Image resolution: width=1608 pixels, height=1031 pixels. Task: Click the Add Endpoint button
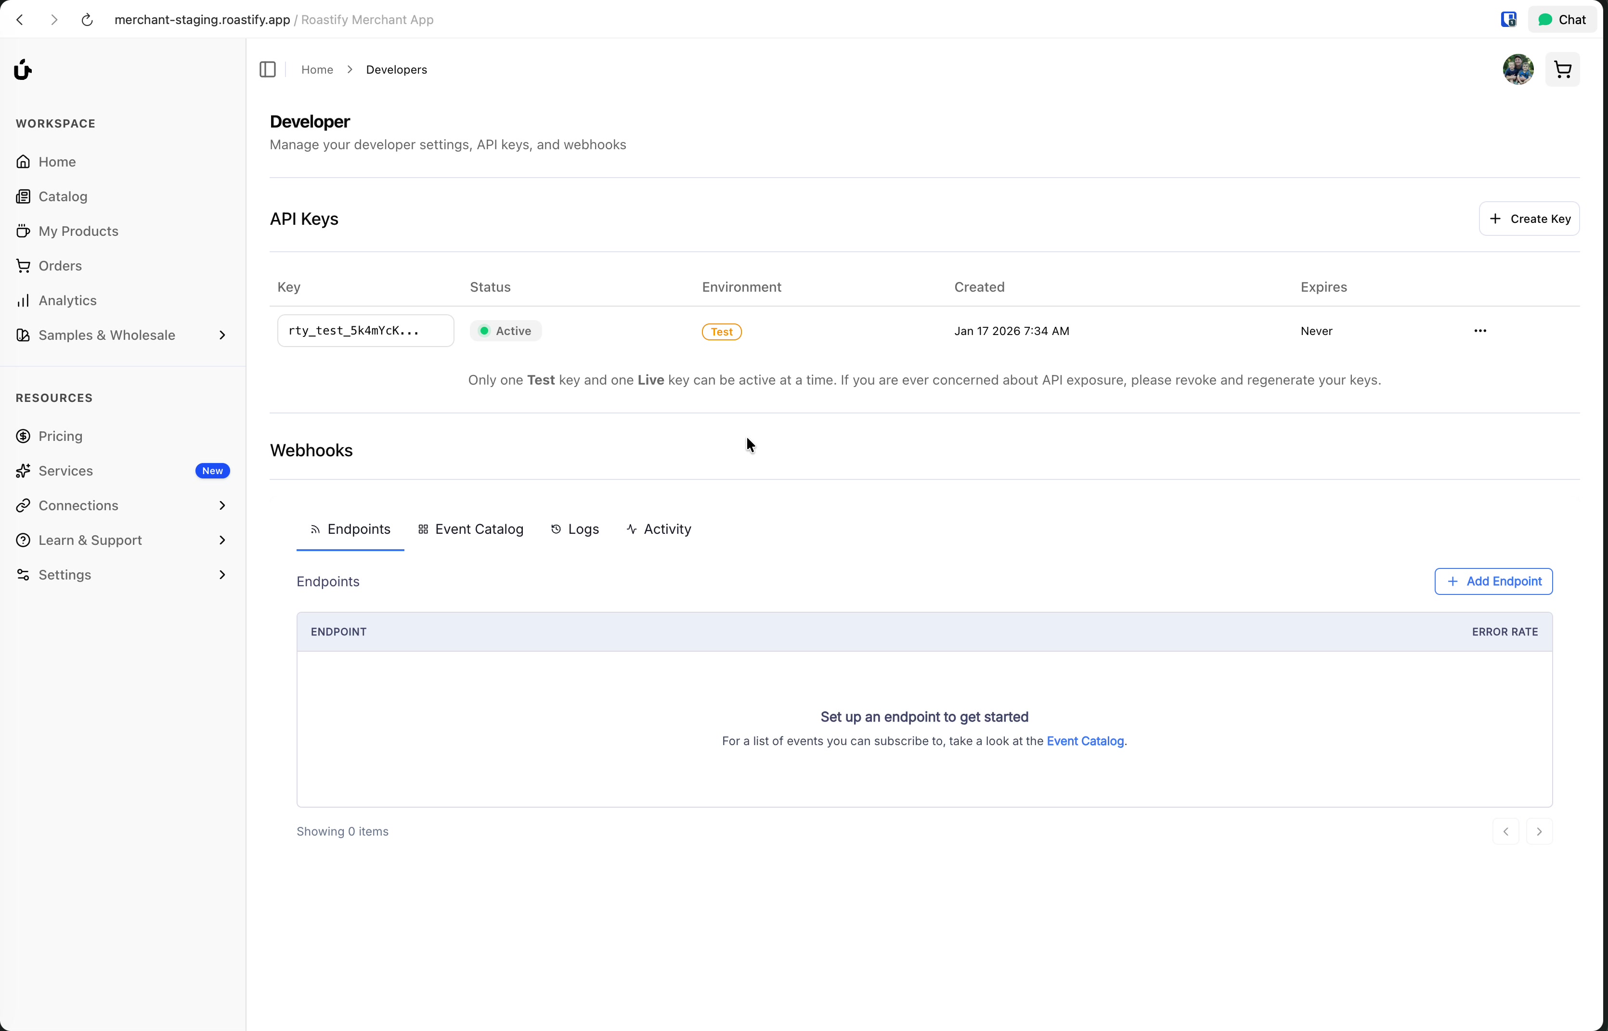tap(1493, 581)
